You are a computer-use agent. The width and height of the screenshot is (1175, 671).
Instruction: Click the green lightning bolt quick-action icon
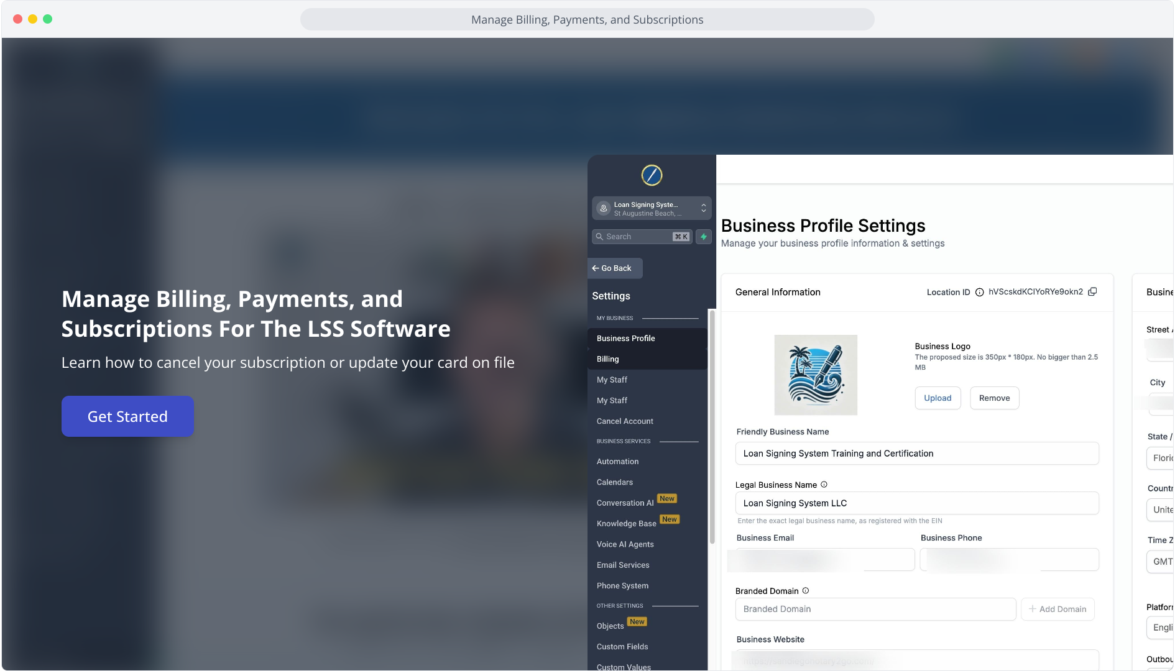(x=704, y=237)
